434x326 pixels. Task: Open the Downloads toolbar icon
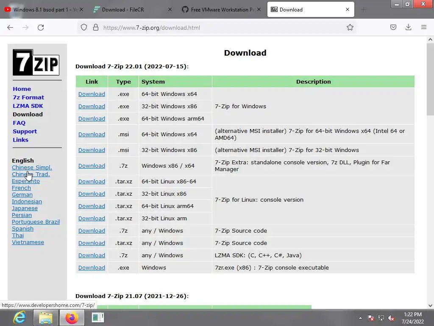coord(408,27)
